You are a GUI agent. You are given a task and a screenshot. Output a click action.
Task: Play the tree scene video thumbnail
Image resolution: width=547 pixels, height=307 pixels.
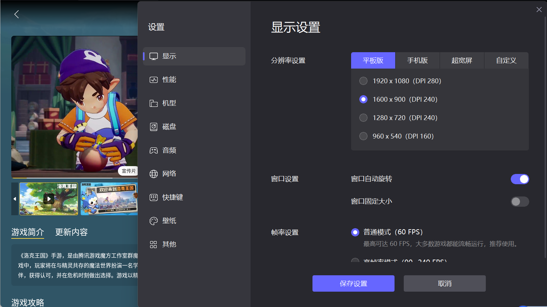pos(49,199)
